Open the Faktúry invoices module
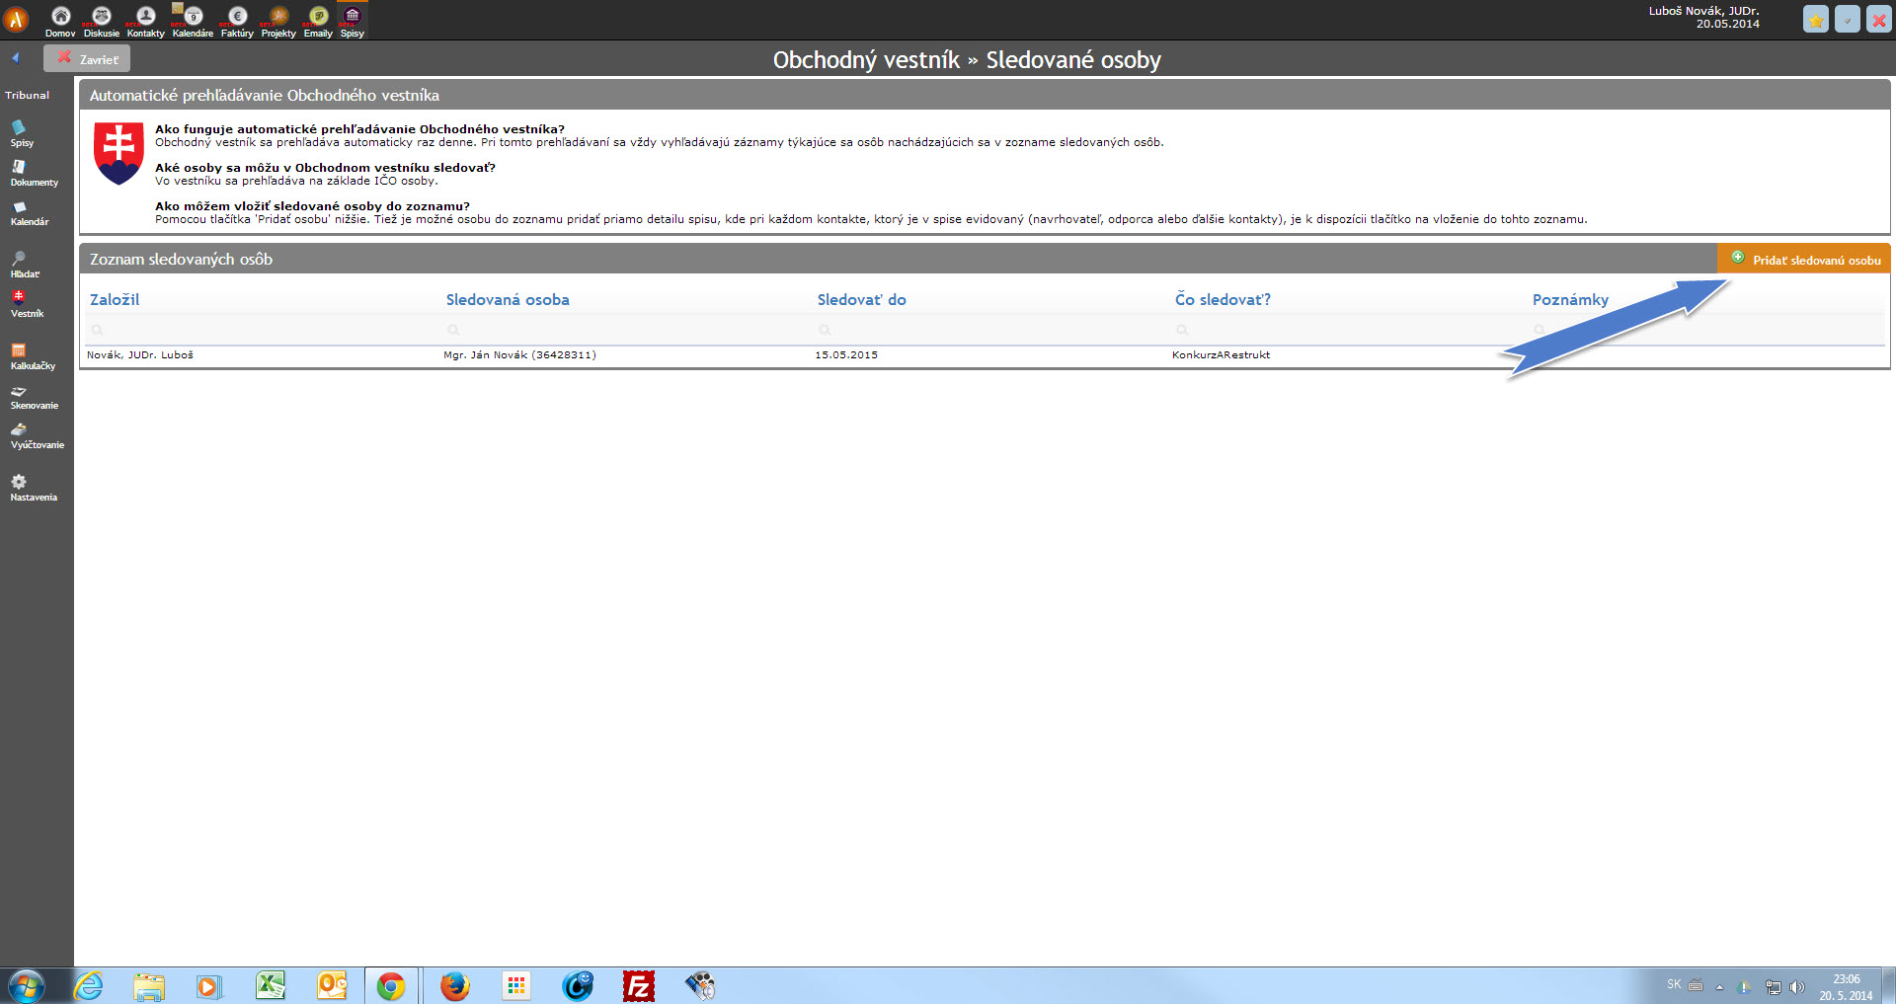This screenshot has width=1896, height=1004. point(237,21)
